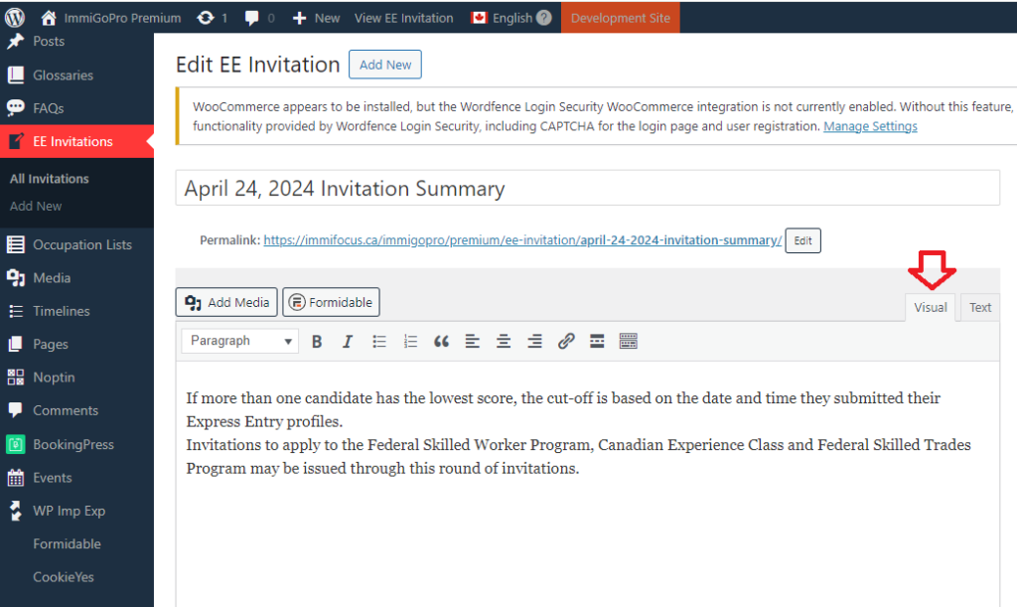Viewport: 1017px width, 607px height.
Task: Toggle Bold formatting in editor toolbar
Action: [317, 342]
